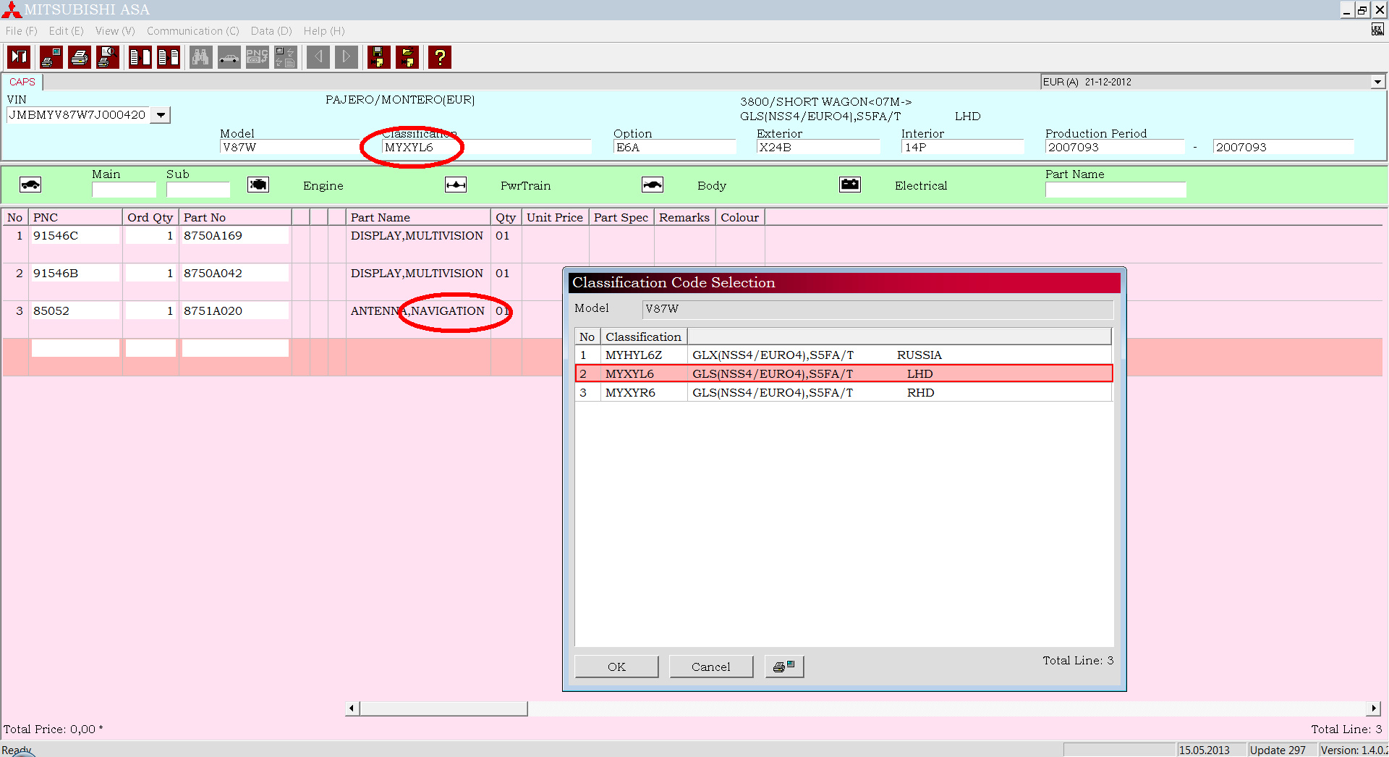1389x757 pixels.
Task: Select the Engine group icon
Action: (258, 185)
